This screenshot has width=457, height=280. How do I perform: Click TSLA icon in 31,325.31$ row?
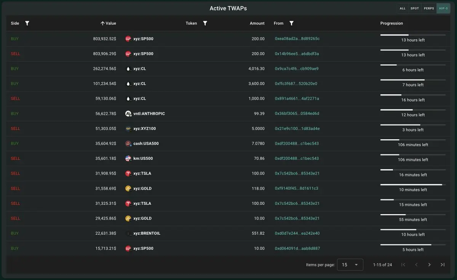coord(128,204)
